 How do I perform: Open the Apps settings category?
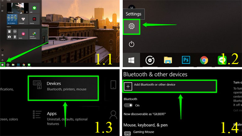(63, 117)
